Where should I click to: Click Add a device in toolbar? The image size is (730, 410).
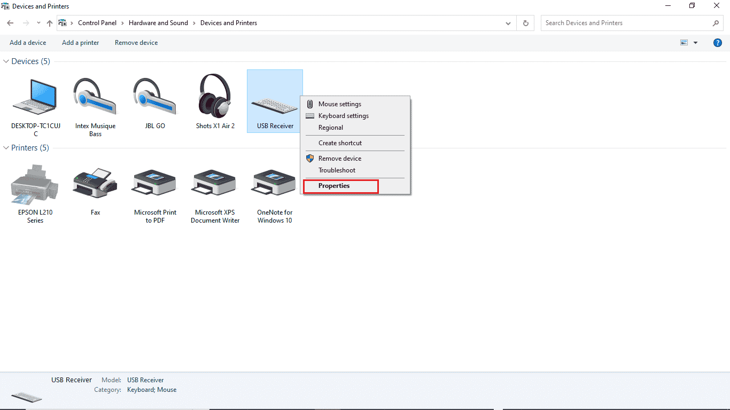[28, 43]
